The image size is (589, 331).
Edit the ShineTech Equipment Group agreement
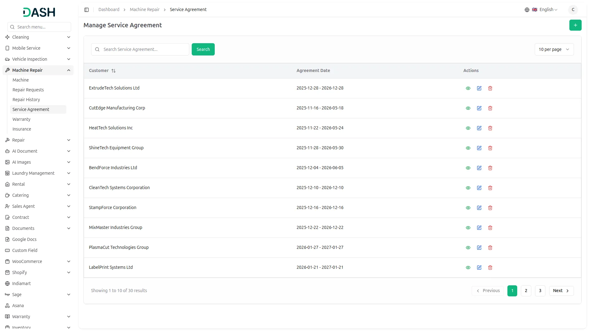click(479, 148)
